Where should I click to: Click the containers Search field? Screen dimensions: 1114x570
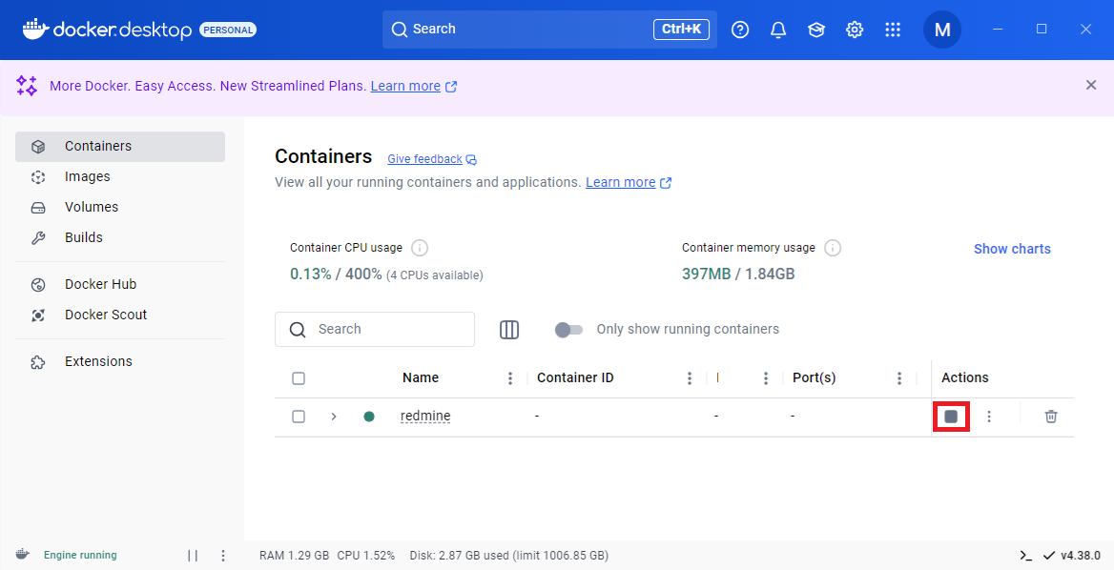click(x=375, y=330)
